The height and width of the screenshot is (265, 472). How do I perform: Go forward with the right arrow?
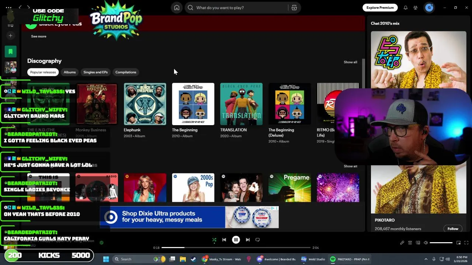pyautogui.click(x=29, y=7)
